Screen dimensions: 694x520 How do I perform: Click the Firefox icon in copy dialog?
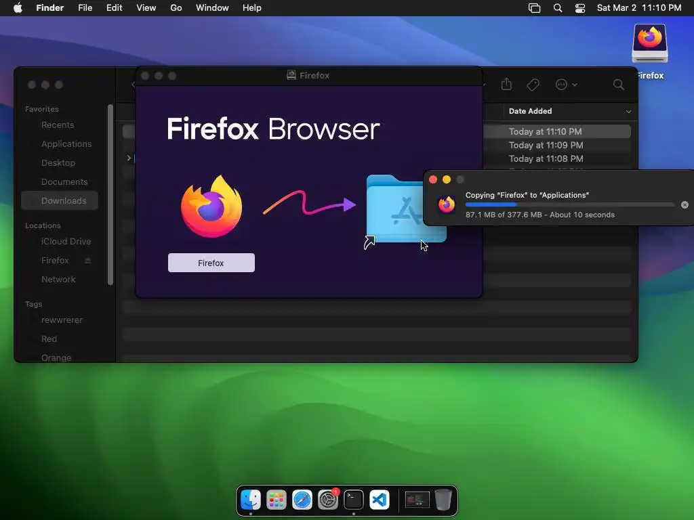tap(447, 204)
